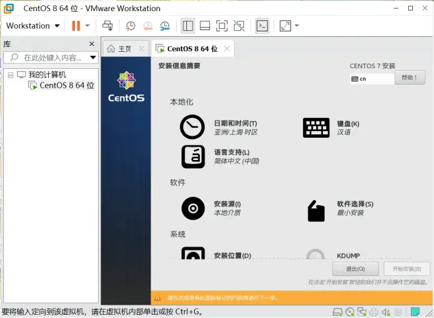Viewport: 434px width, 318px height.
Task: Open the Workstation menu
Action: point(33,26)
